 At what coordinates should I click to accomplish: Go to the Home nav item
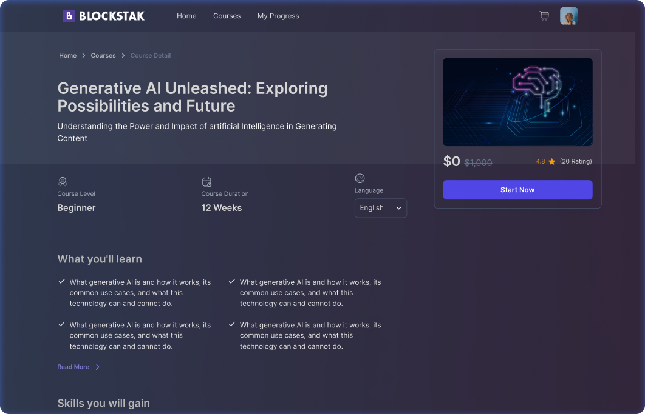tap(186, 16)
